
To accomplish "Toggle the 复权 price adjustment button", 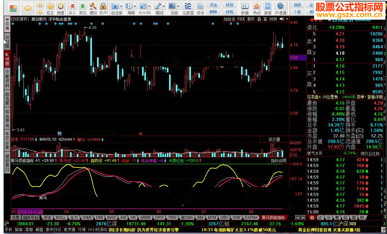I will click(251, 19).
